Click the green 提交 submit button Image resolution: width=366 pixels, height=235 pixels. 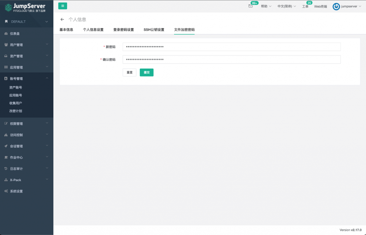pos(147,72)
